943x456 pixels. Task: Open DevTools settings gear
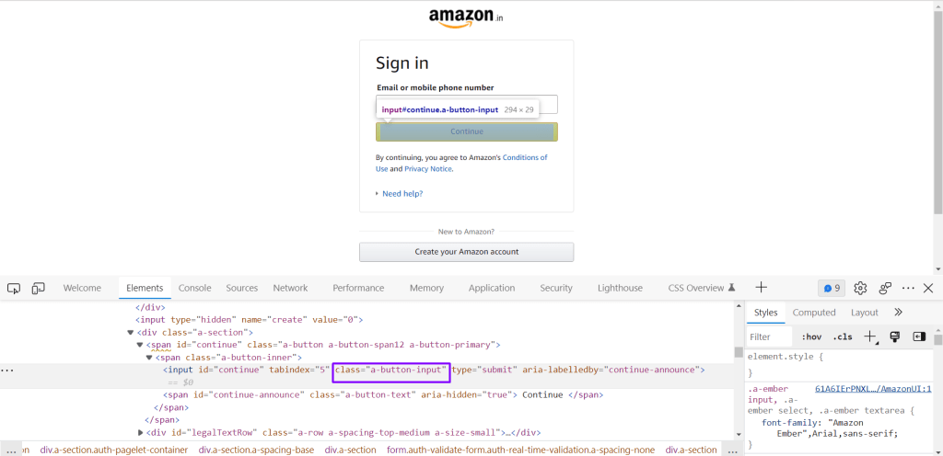coord(860,288)
